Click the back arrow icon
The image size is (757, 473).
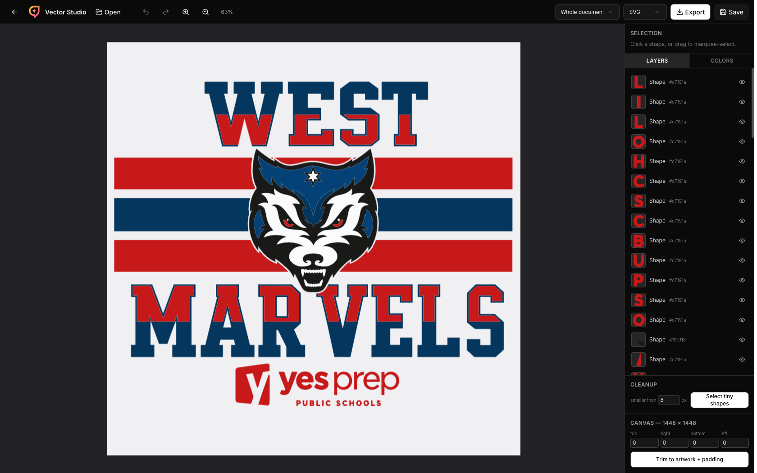[x=14, y=12]
